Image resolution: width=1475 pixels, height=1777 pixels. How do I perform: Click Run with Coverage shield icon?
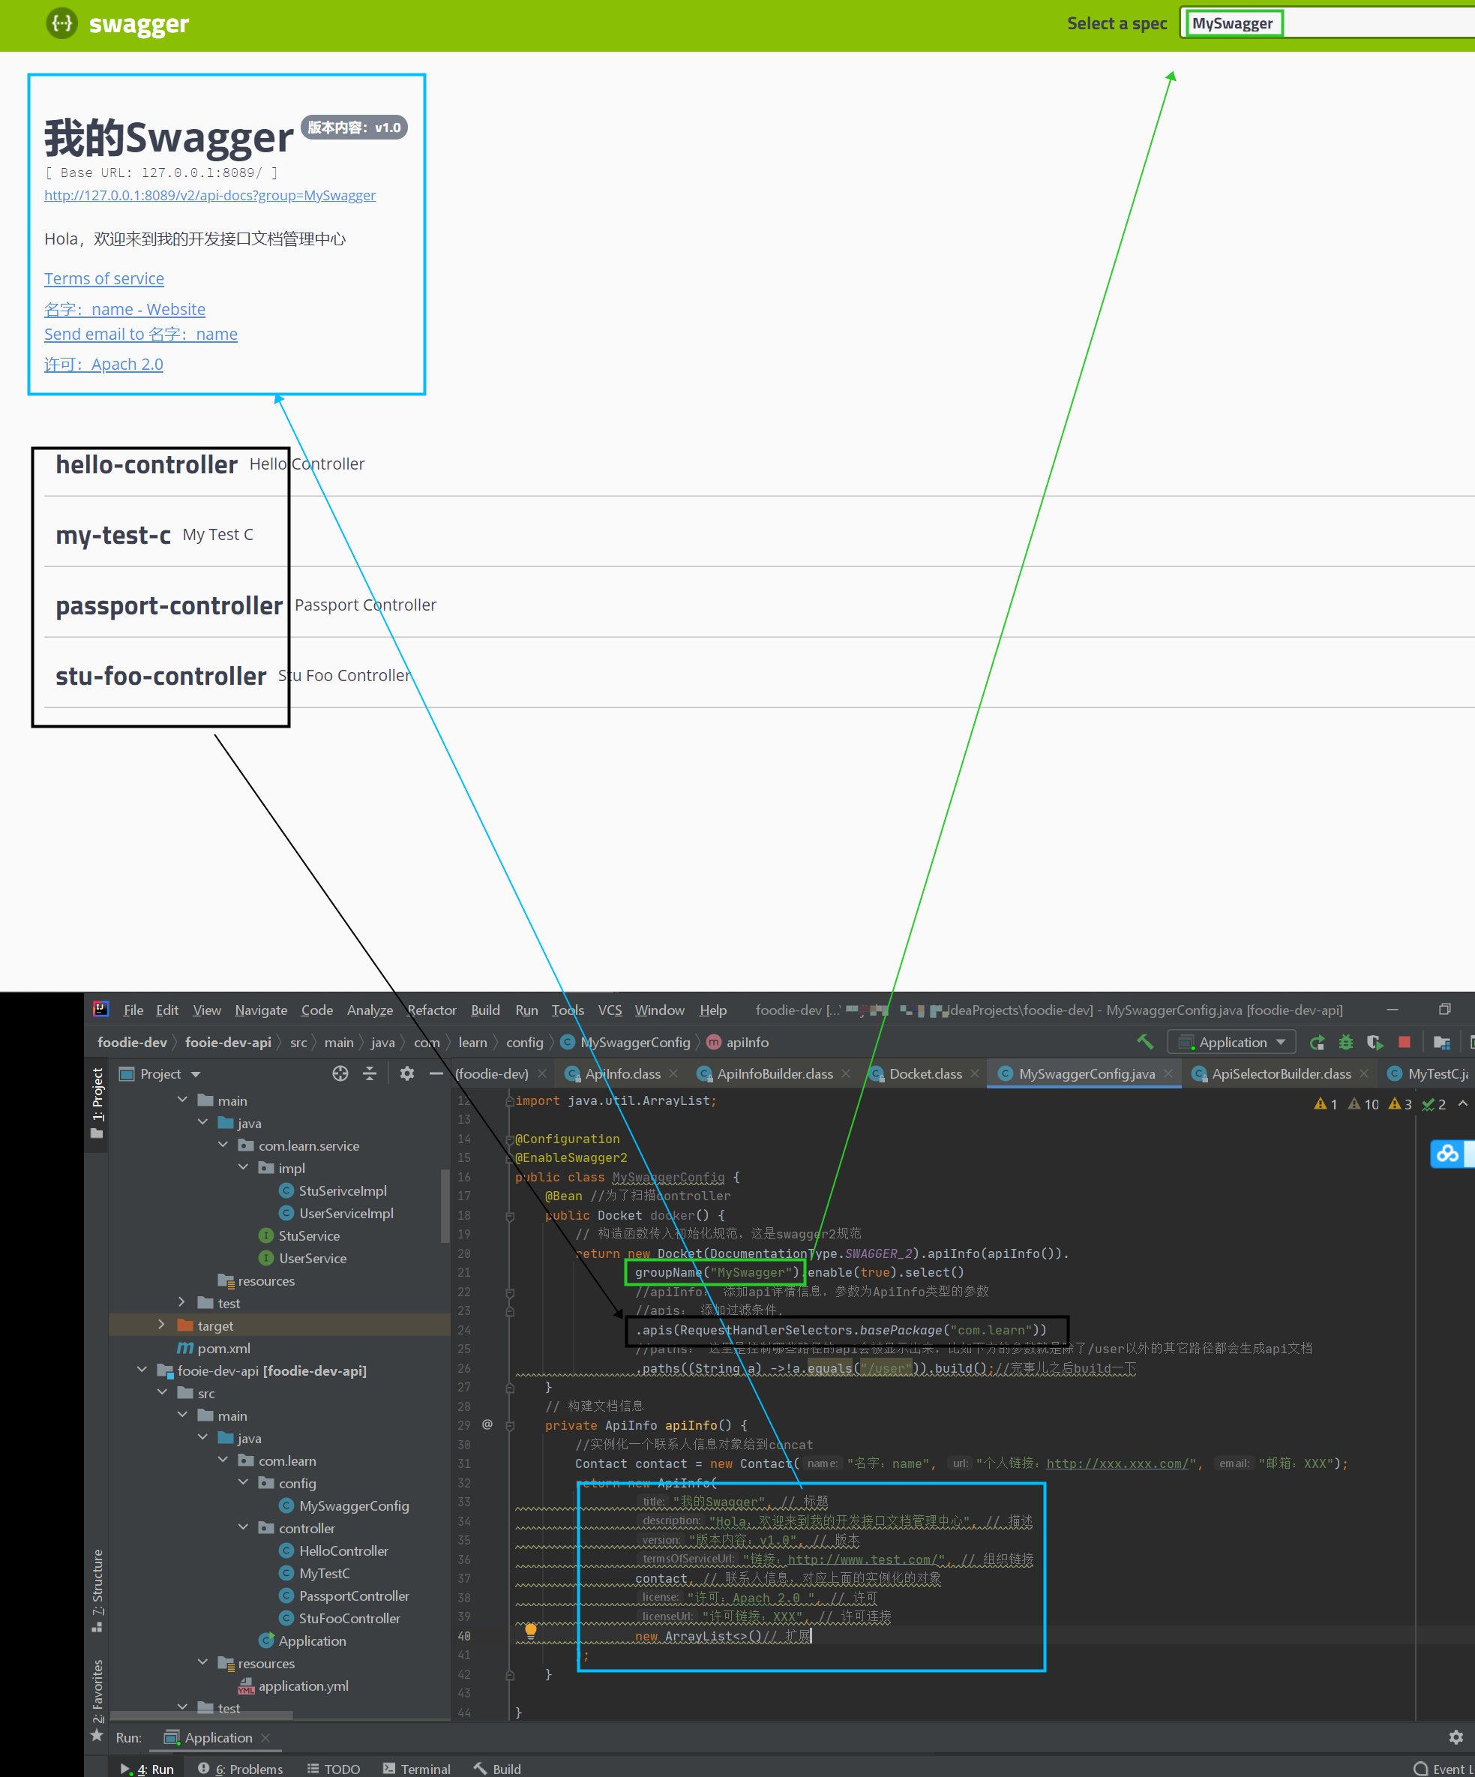[1375, 1043]
